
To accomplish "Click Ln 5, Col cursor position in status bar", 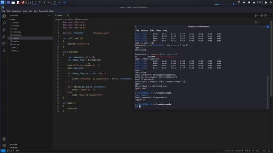I will (229, 151).
